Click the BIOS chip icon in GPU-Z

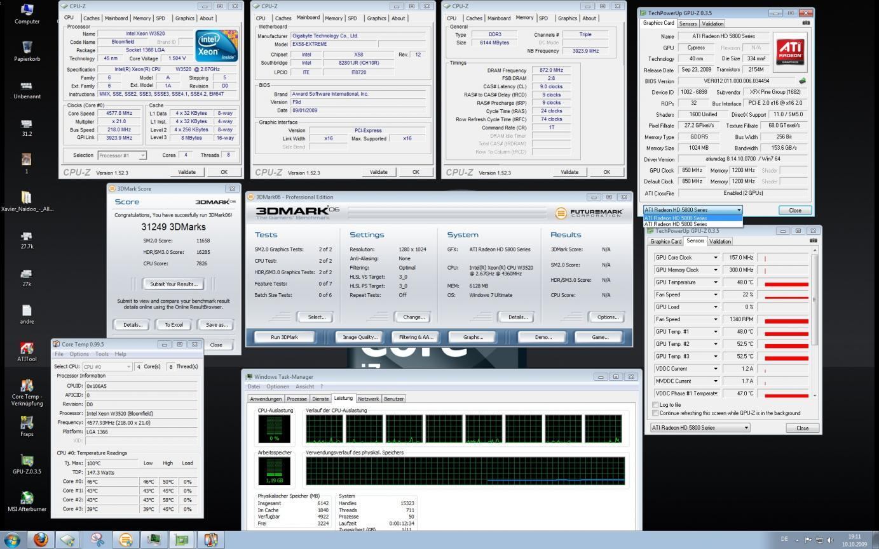pos(802,81)
